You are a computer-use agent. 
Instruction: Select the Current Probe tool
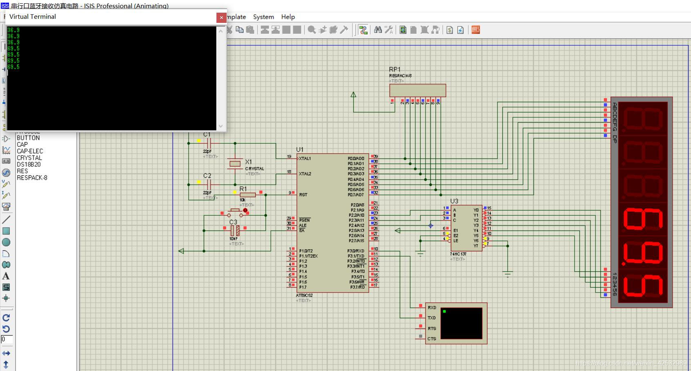[x=6, y=195]
